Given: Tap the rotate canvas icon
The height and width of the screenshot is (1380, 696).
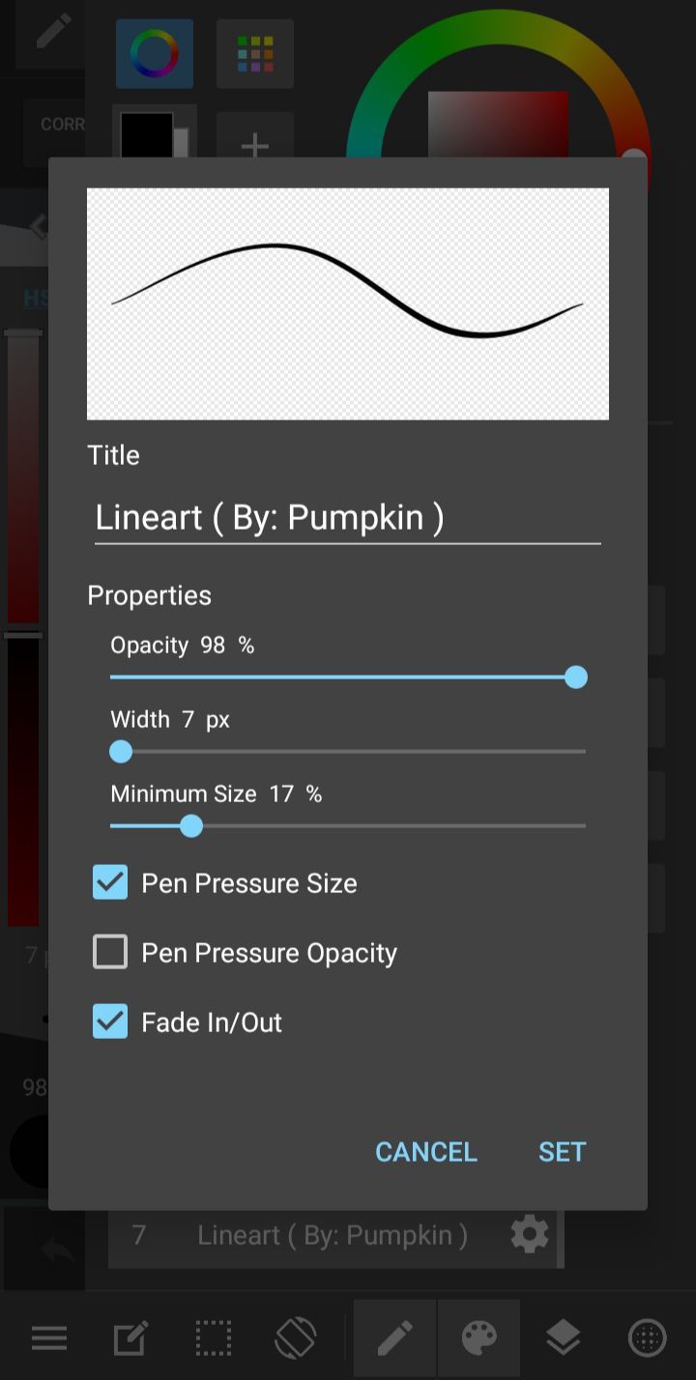Looking at the screenshot, I should pyautogui.click(x=296, y=1338).
